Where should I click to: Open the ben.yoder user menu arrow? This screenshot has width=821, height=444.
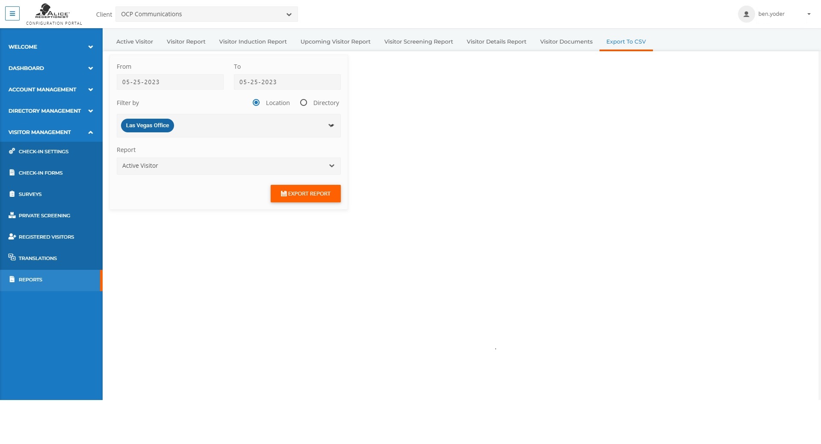point(809,14)
